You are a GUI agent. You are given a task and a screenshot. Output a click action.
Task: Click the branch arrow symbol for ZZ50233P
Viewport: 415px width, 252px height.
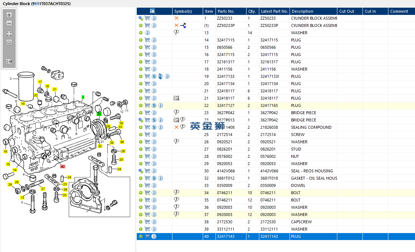183,25
